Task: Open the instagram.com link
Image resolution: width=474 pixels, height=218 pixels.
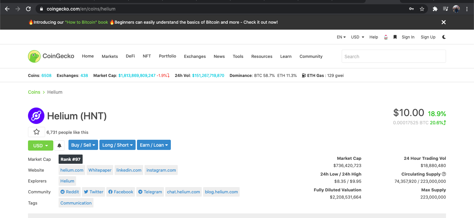Action: pos(161,170)
